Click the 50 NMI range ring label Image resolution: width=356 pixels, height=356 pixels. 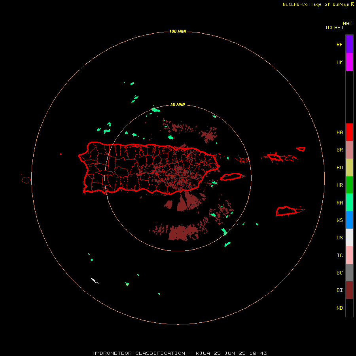[178, 104]
